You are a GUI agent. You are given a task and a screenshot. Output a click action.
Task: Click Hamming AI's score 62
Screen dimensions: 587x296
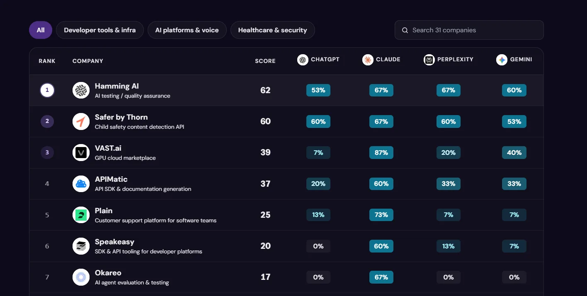[x=265, y=90]
